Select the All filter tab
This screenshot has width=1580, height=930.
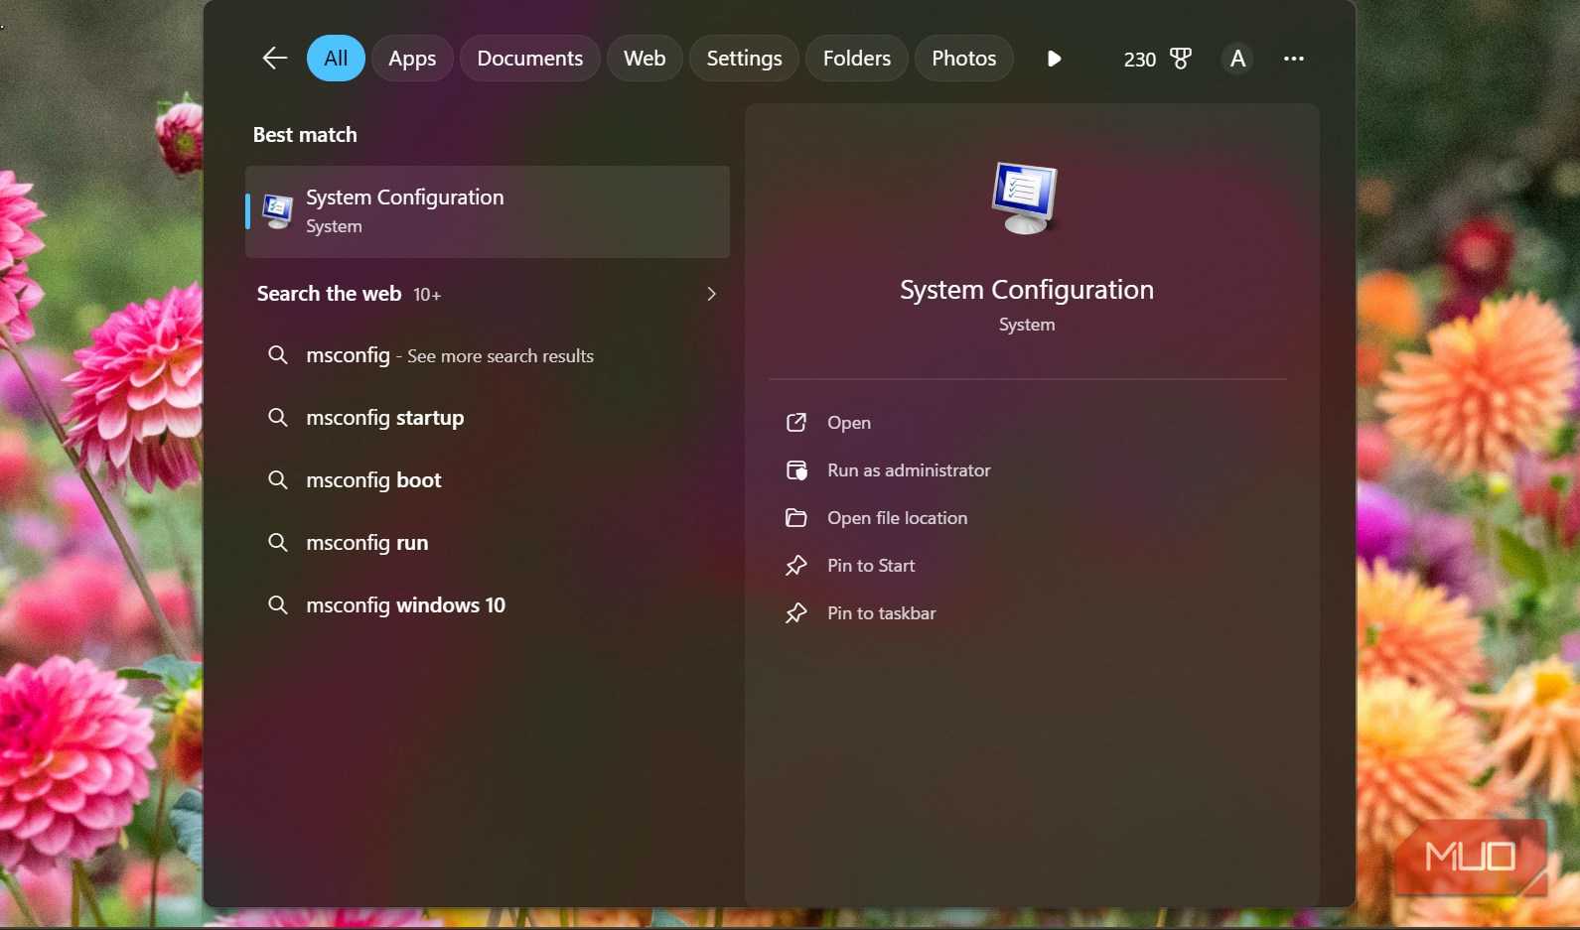[336, 59]
